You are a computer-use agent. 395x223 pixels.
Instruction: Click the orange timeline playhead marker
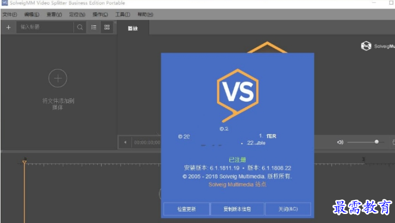click(x=25, y=161)
